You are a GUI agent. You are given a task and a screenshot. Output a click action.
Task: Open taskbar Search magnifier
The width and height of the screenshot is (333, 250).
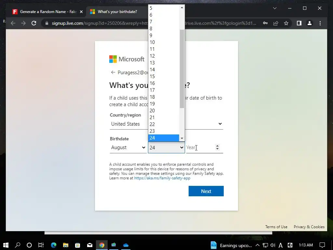(18, 245)
